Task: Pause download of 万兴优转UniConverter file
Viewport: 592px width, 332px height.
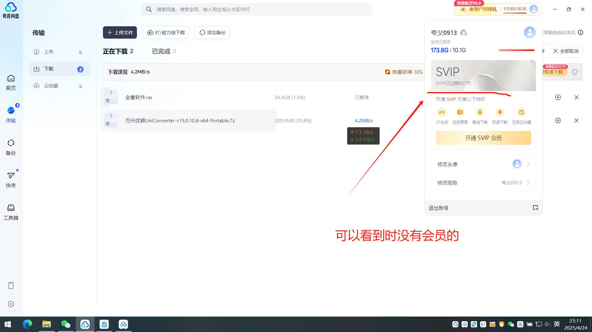Action: tap(558, 120)
